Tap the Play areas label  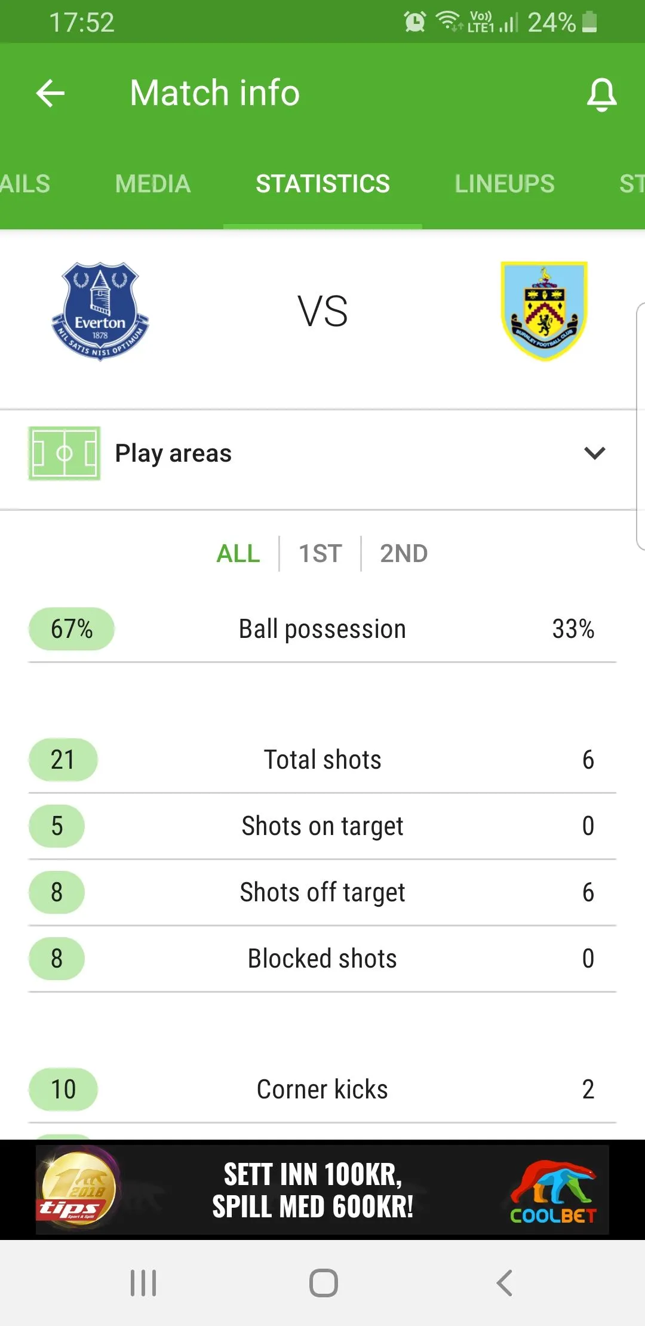pyautogui.click(x=173, y=453)
